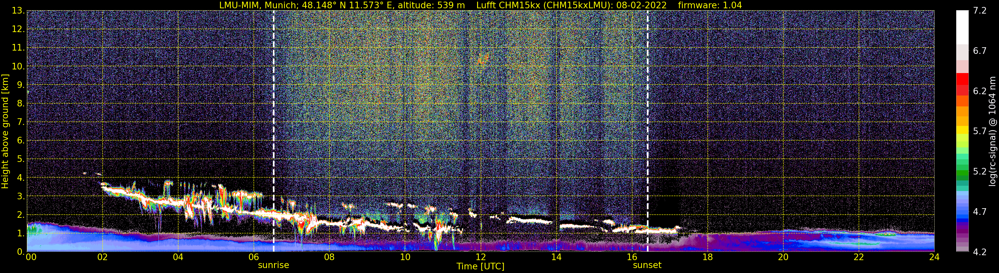This screenshot has width=999, height=273.
Task: Click the 'sunrise' label below the time axis
Action: tap(274, 265)
